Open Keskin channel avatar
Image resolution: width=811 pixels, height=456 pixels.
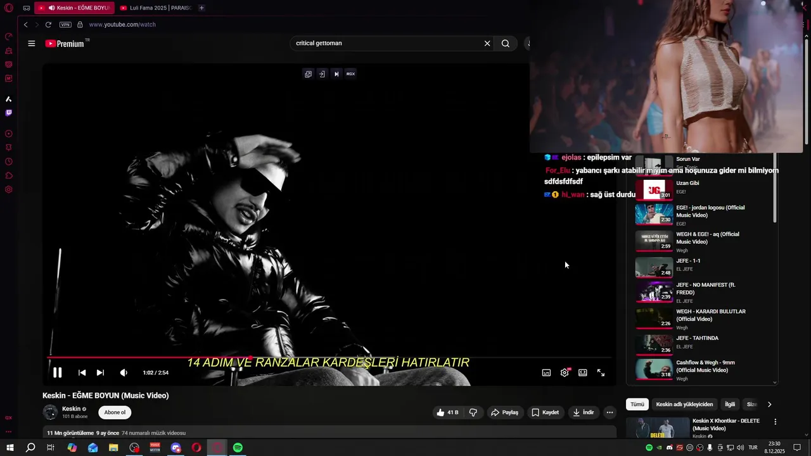pos(50,412)
